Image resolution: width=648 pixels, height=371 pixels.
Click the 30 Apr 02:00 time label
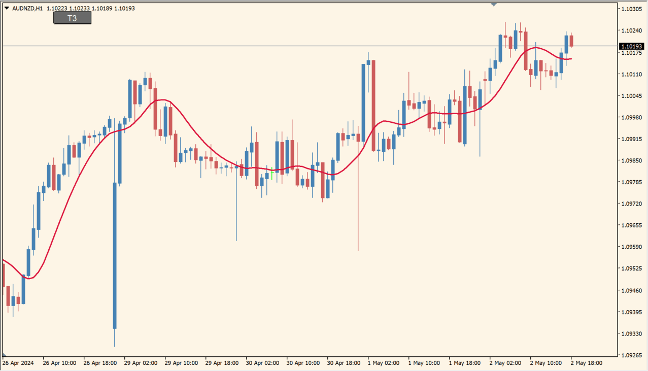pos(263,363)
